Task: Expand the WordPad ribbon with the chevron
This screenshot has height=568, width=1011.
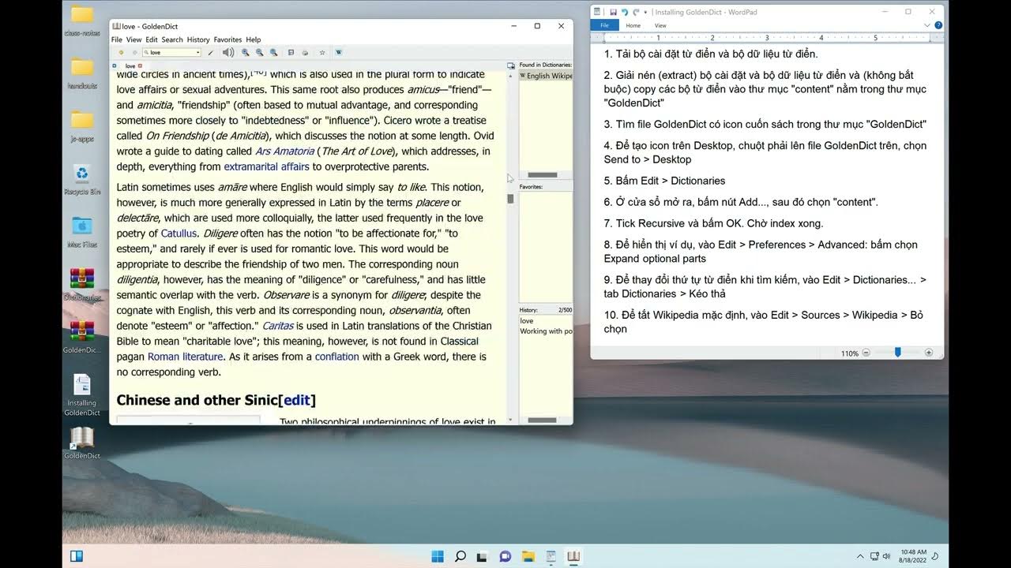Action: point(926,25)
